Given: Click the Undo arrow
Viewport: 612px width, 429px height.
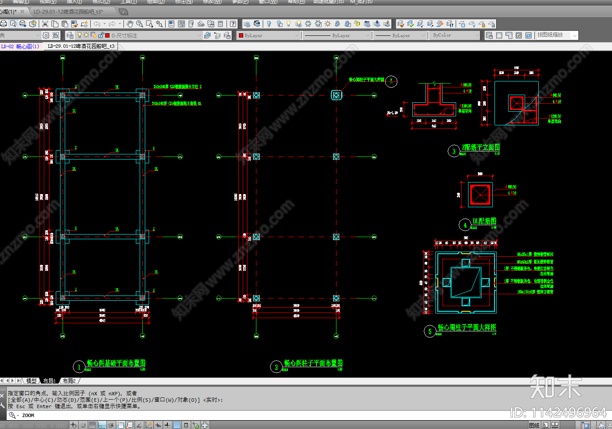Looking at the screenshot, I should (x=97, y=24).
